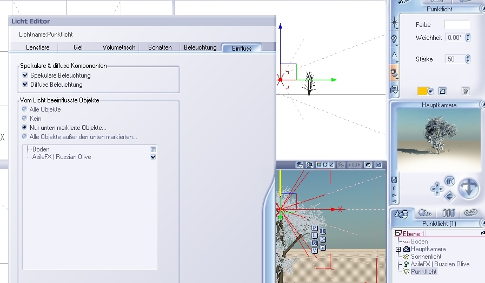Check the Boden object checkbox
This screenshot has height=283, width=485.
pos(153,149)
